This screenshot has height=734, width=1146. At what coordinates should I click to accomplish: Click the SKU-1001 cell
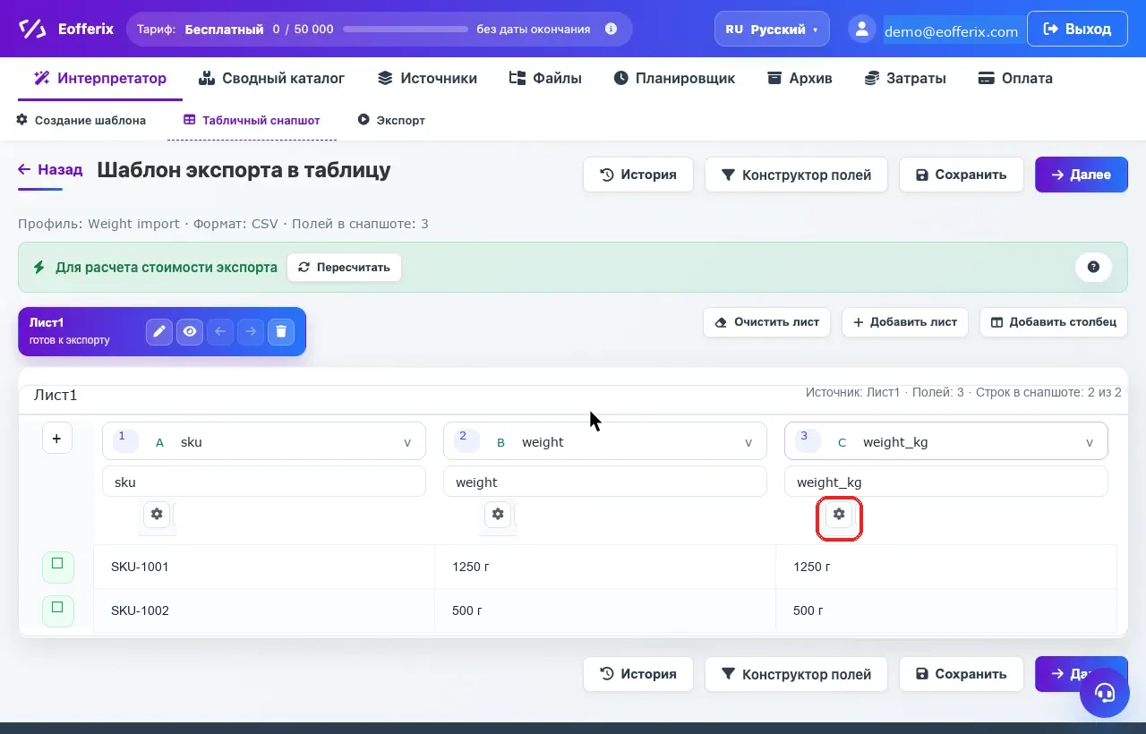[264, 567]
